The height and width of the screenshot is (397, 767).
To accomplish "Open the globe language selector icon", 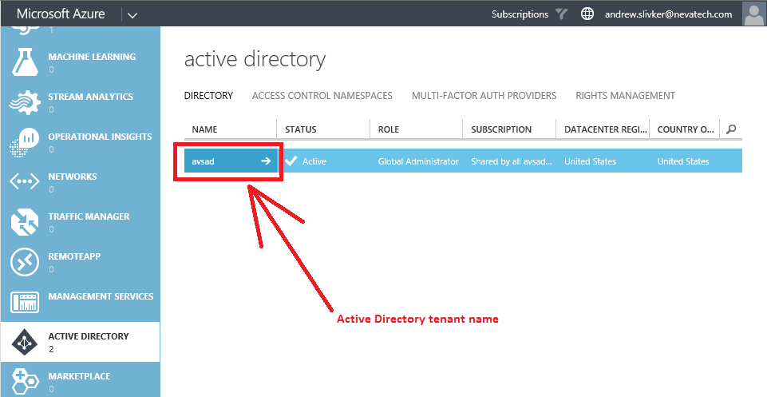I will [587, 14].
